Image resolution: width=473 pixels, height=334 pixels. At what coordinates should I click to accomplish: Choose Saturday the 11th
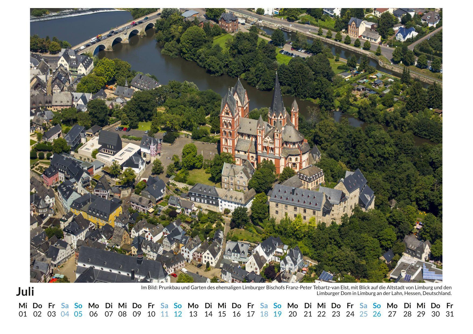point(164,314)
